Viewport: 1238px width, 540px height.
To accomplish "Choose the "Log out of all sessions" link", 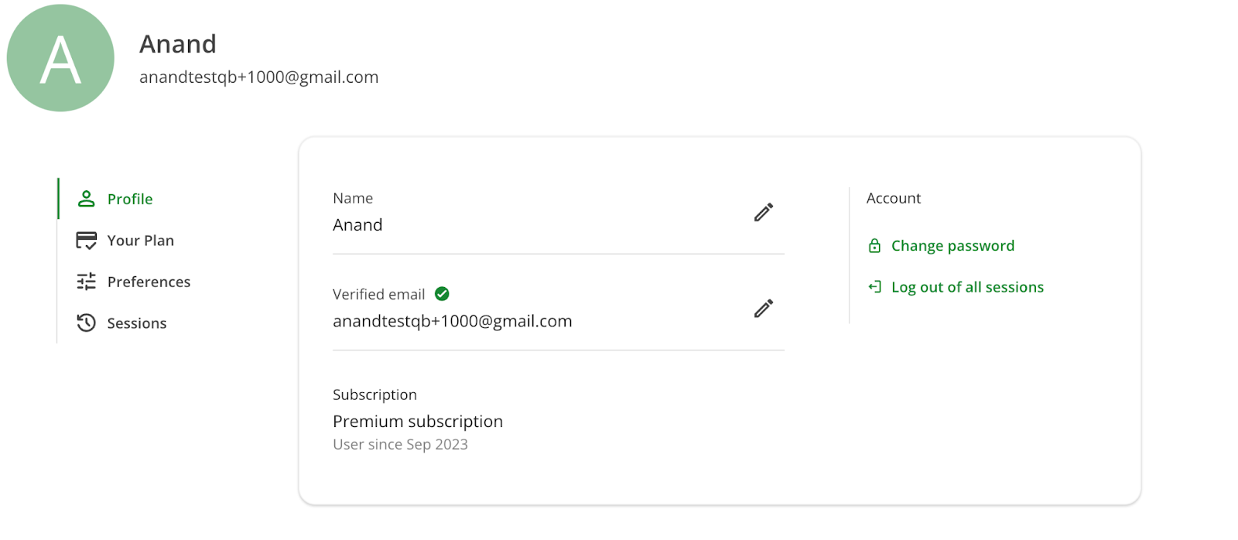I will 967,287.
